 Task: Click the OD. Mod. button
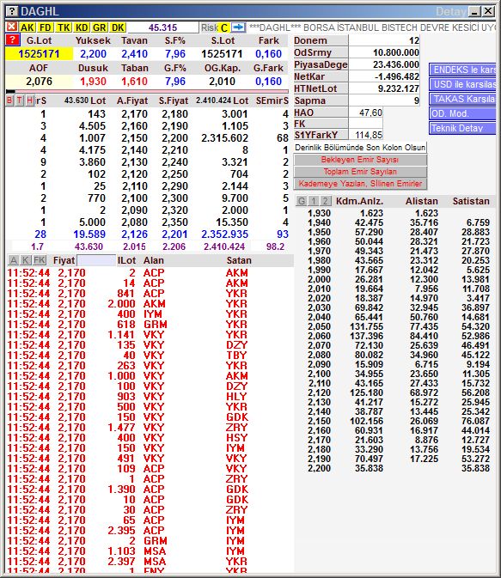(x=461, y=113)
